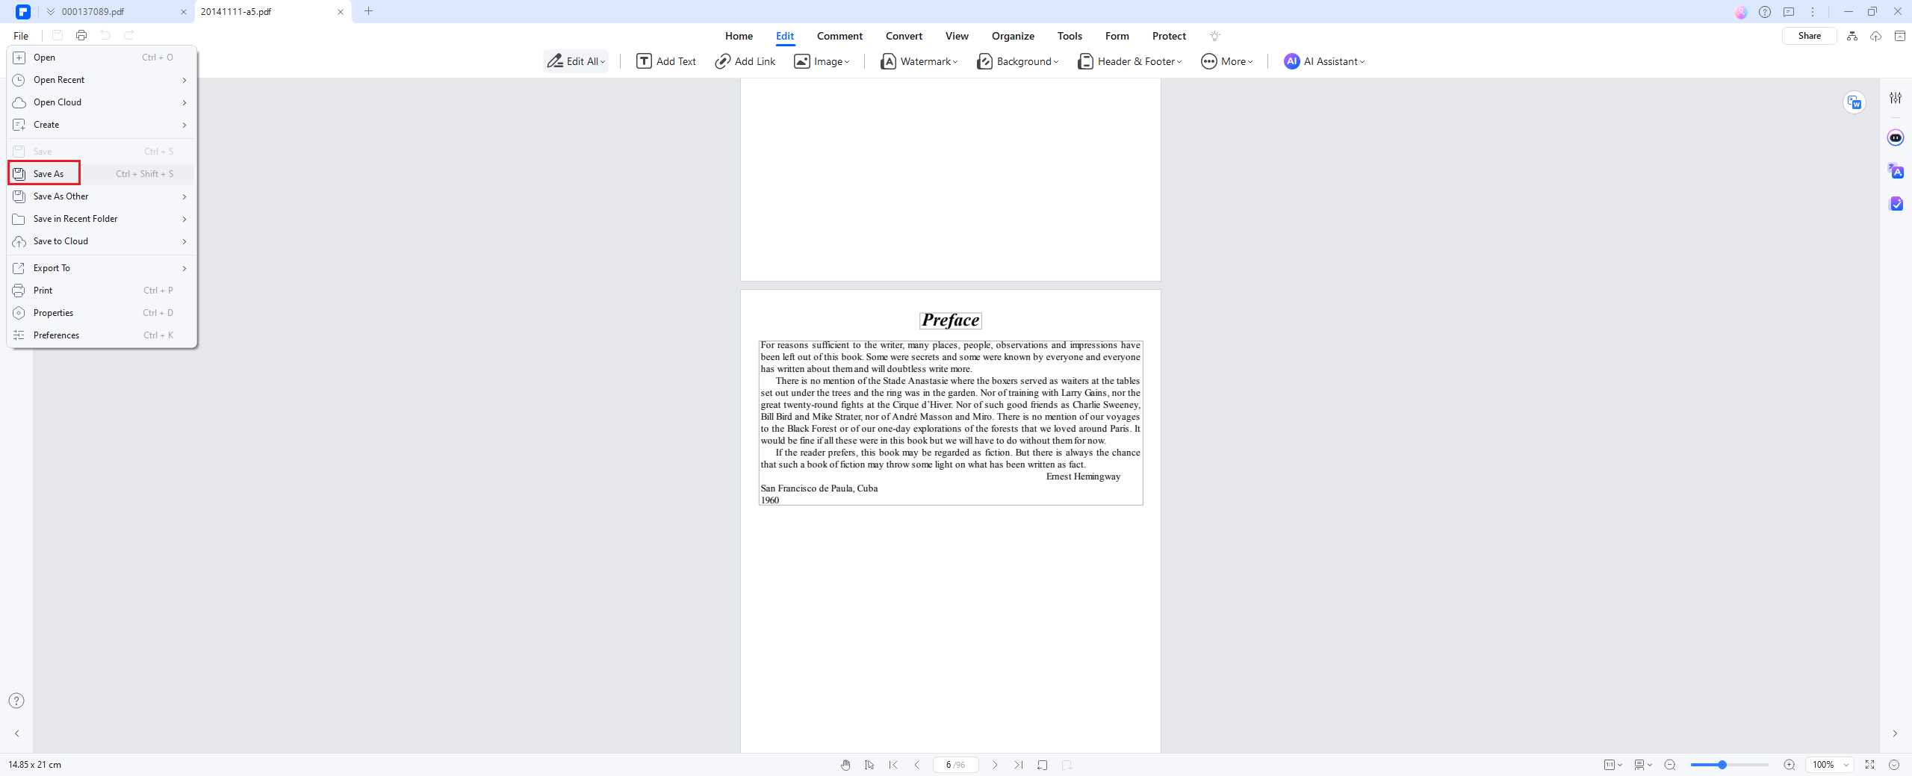Expand the Export To submenu

(101, 268)
